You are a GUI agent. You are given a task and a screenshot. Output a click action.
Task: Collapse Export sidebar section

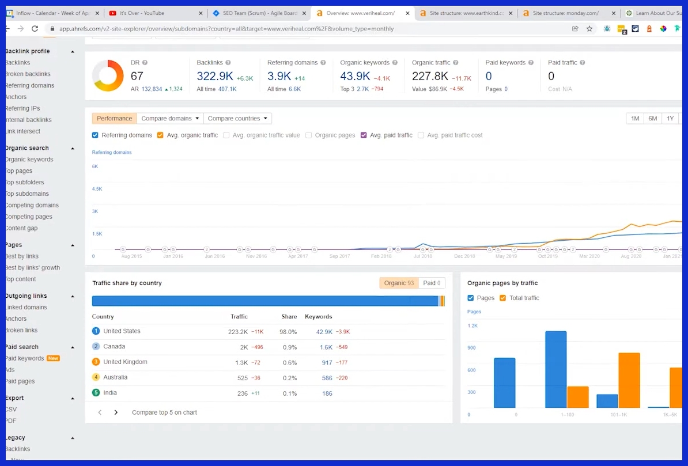click(x=73, y=399)
